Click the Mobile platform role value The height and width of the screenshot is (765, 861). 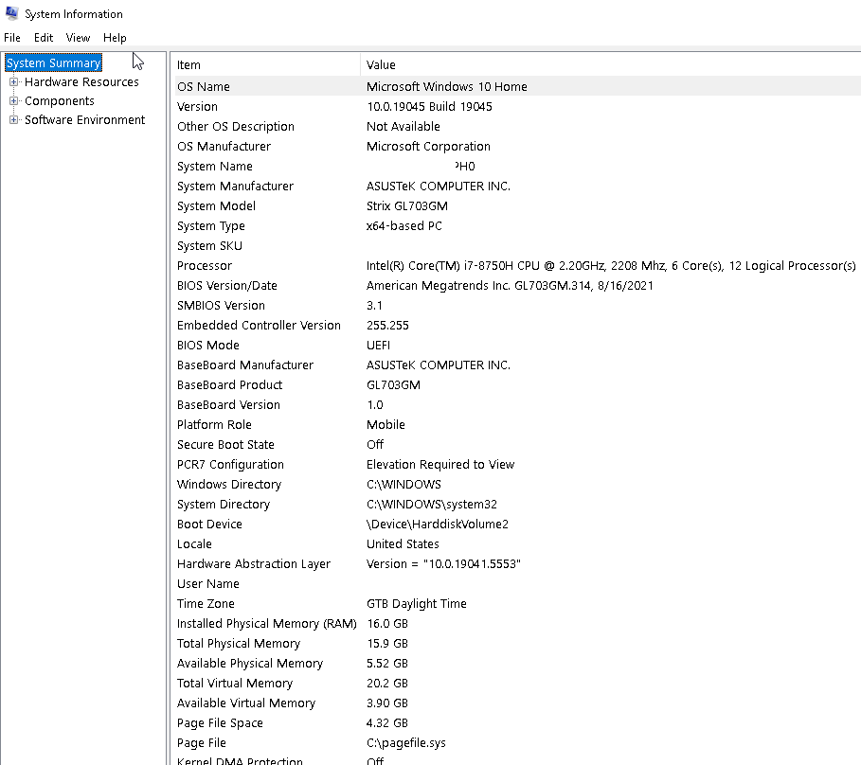pos(386,425)
